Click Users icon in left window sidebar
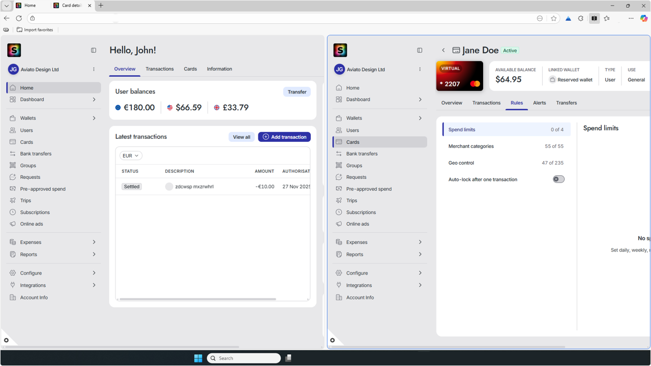 13,130
